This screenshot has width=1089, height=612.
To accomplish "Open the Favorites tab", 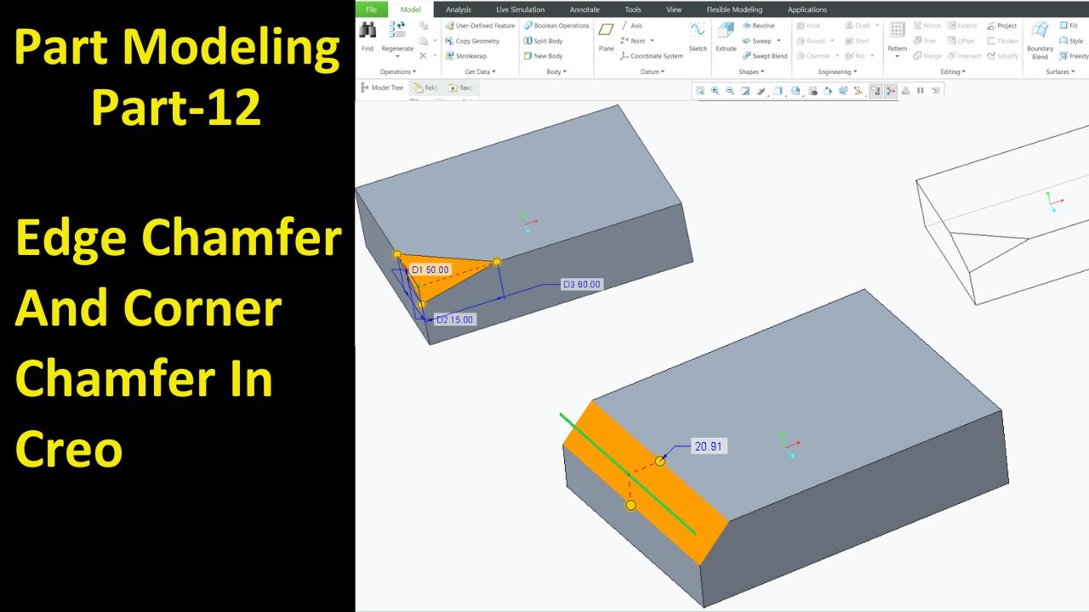I will (x=460, y=88).
